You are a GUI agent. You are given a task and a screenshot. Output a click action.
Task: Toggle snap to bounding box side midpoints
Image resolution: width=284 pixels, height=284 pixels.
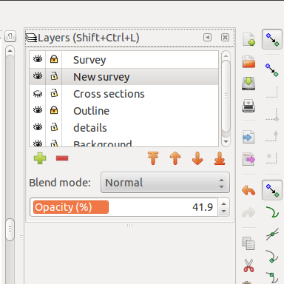tap(272, 136)
